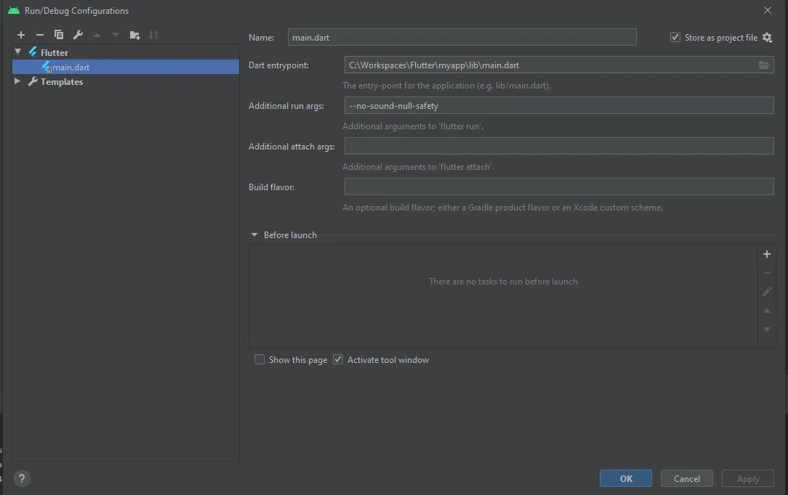Screen dimensions: 788x495
Task: Click the Android Studio title bar icon
Action: coord(14,11)
